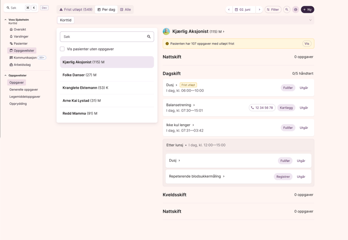Collapse the Voss Sjukeheim sidebar section
The image size is (348, 240).
pos(6,20)
